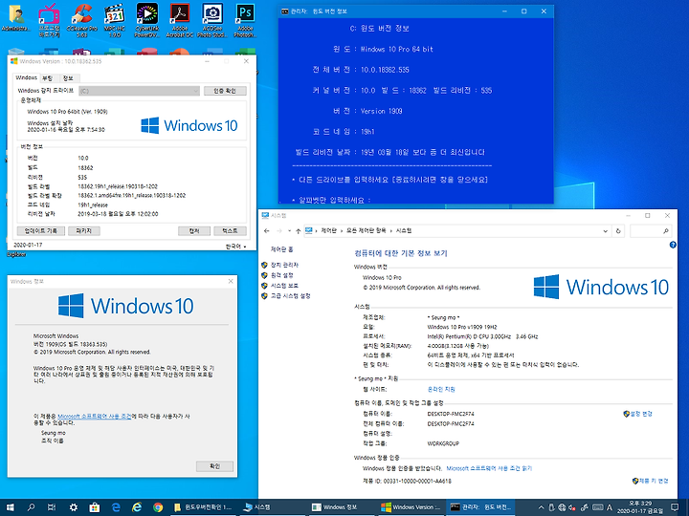Click the 모든 제어판 항목 breadcrumb item

[366, 231]
